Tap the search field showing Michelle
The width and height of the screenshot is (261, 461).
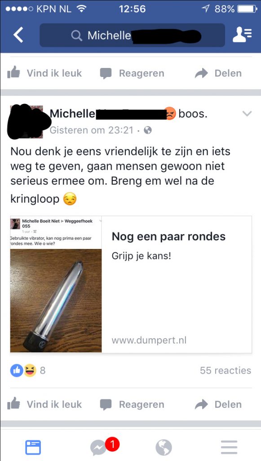click(x=132, y=35)
